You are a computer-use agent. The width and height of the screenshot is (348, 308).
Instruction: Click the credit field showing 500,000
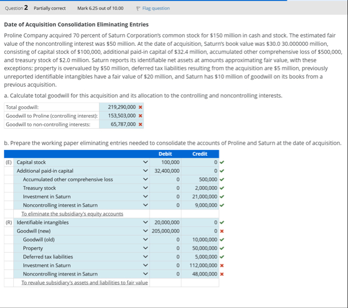pos(200,179)
